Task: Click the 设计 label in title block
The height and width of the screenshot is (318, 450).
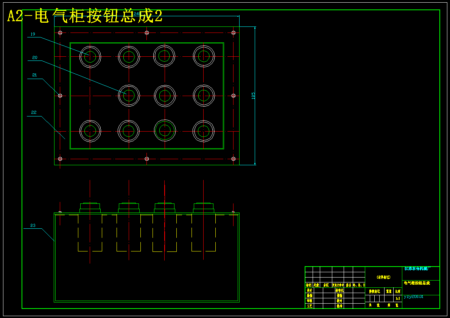Action: point(309,290)
